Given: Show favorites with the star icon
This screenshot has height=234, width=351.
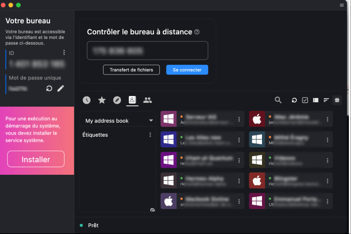Looking at the screenshot, I should coord(102,100).
